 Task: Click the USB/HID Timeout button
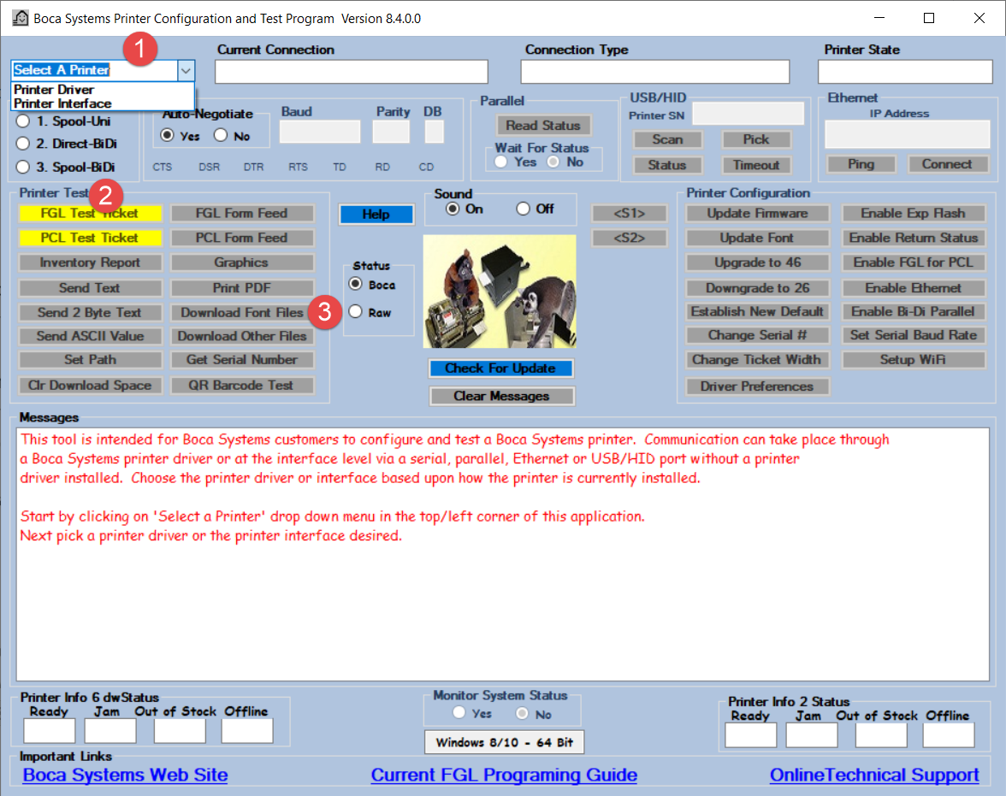(x=756, y=166)
